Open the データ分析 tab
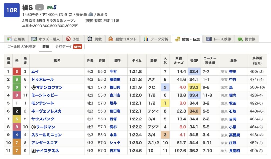 coord(156,39)
